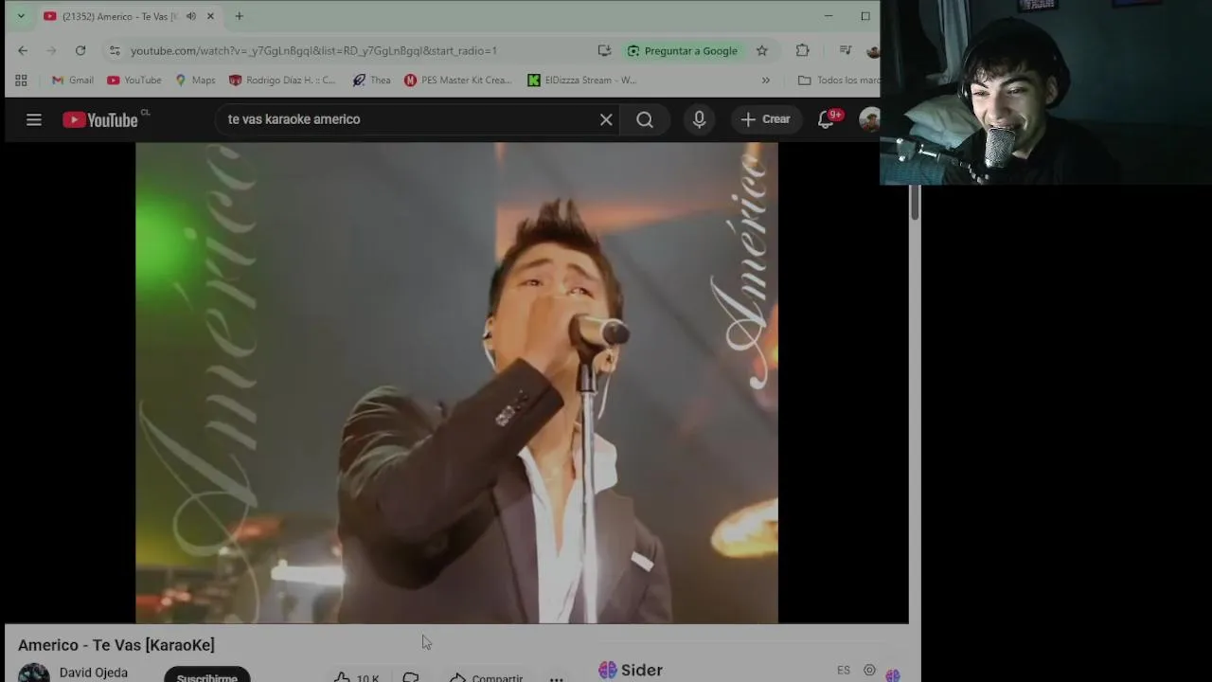
Task: Open ElDizzza Stream bookmark
Action: click(582, 81)
